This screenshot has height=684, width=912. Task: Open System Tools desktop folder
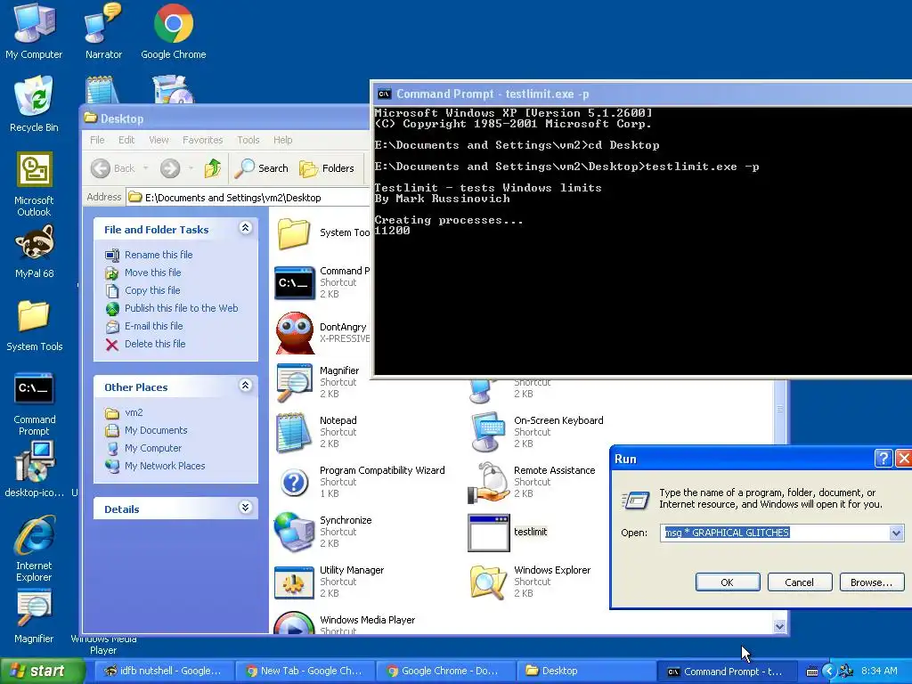point(34,326)
